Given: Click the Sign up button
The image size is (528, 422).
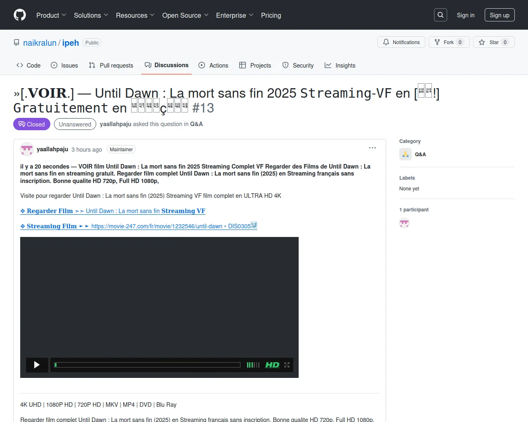Looking at the screenshot, I should pyautogui.click(x=500, y=15).
